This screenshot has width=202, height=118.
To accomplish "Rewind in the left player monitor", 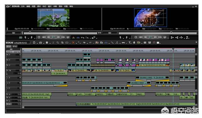I will pos(44,37).
